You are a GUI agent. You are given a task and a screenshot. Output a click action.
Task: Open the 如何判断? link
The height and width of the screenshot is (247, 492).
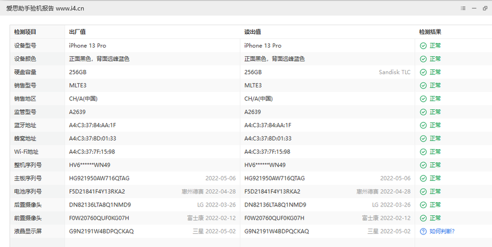[x=442, y=231]
